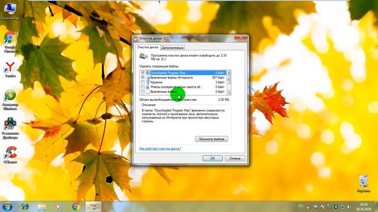Click the 857 байт size value

click(x=218, y=77)
